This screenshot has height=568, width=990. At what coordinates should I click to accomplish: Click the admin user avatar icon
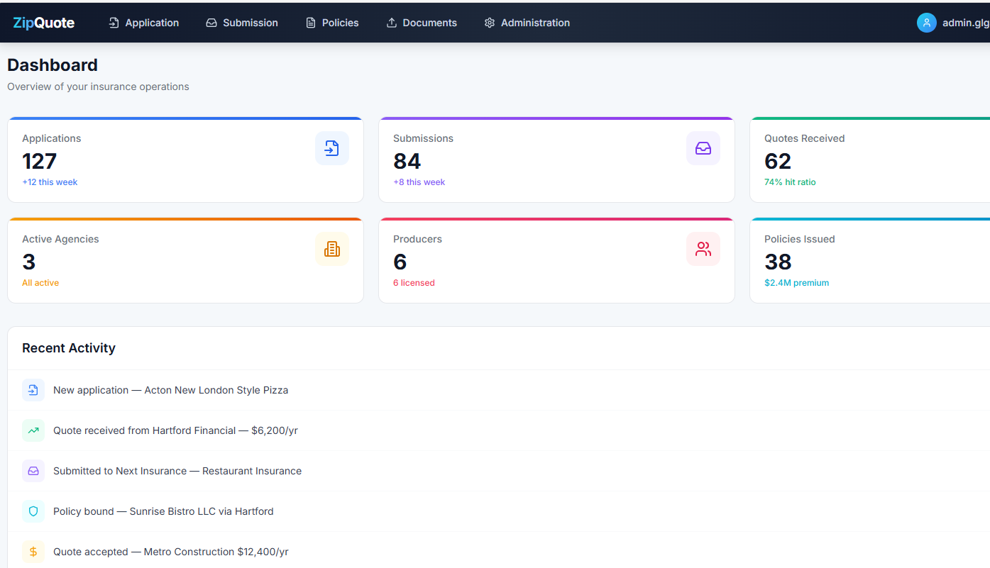[926, 23]
